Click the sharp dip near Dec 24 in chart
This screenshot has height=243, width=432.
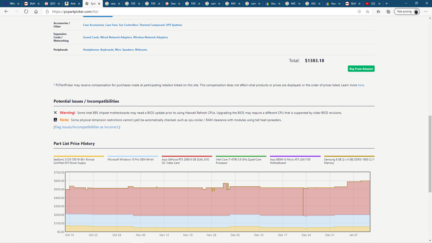(x=303, y=202)
